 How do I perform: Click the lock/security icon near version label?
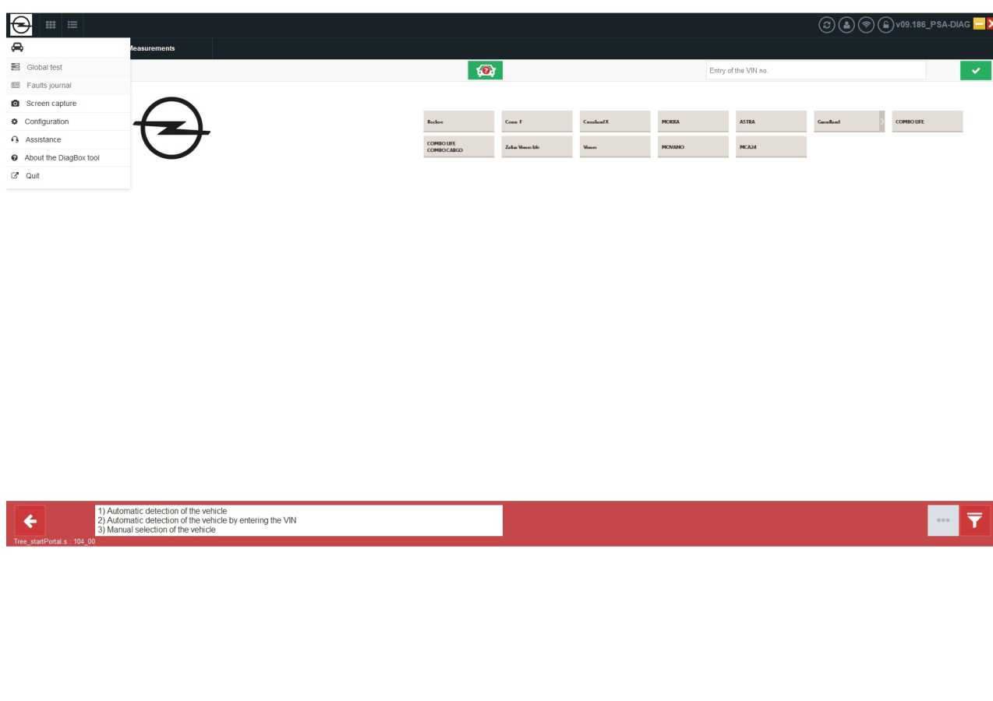(x=885, y=24)
